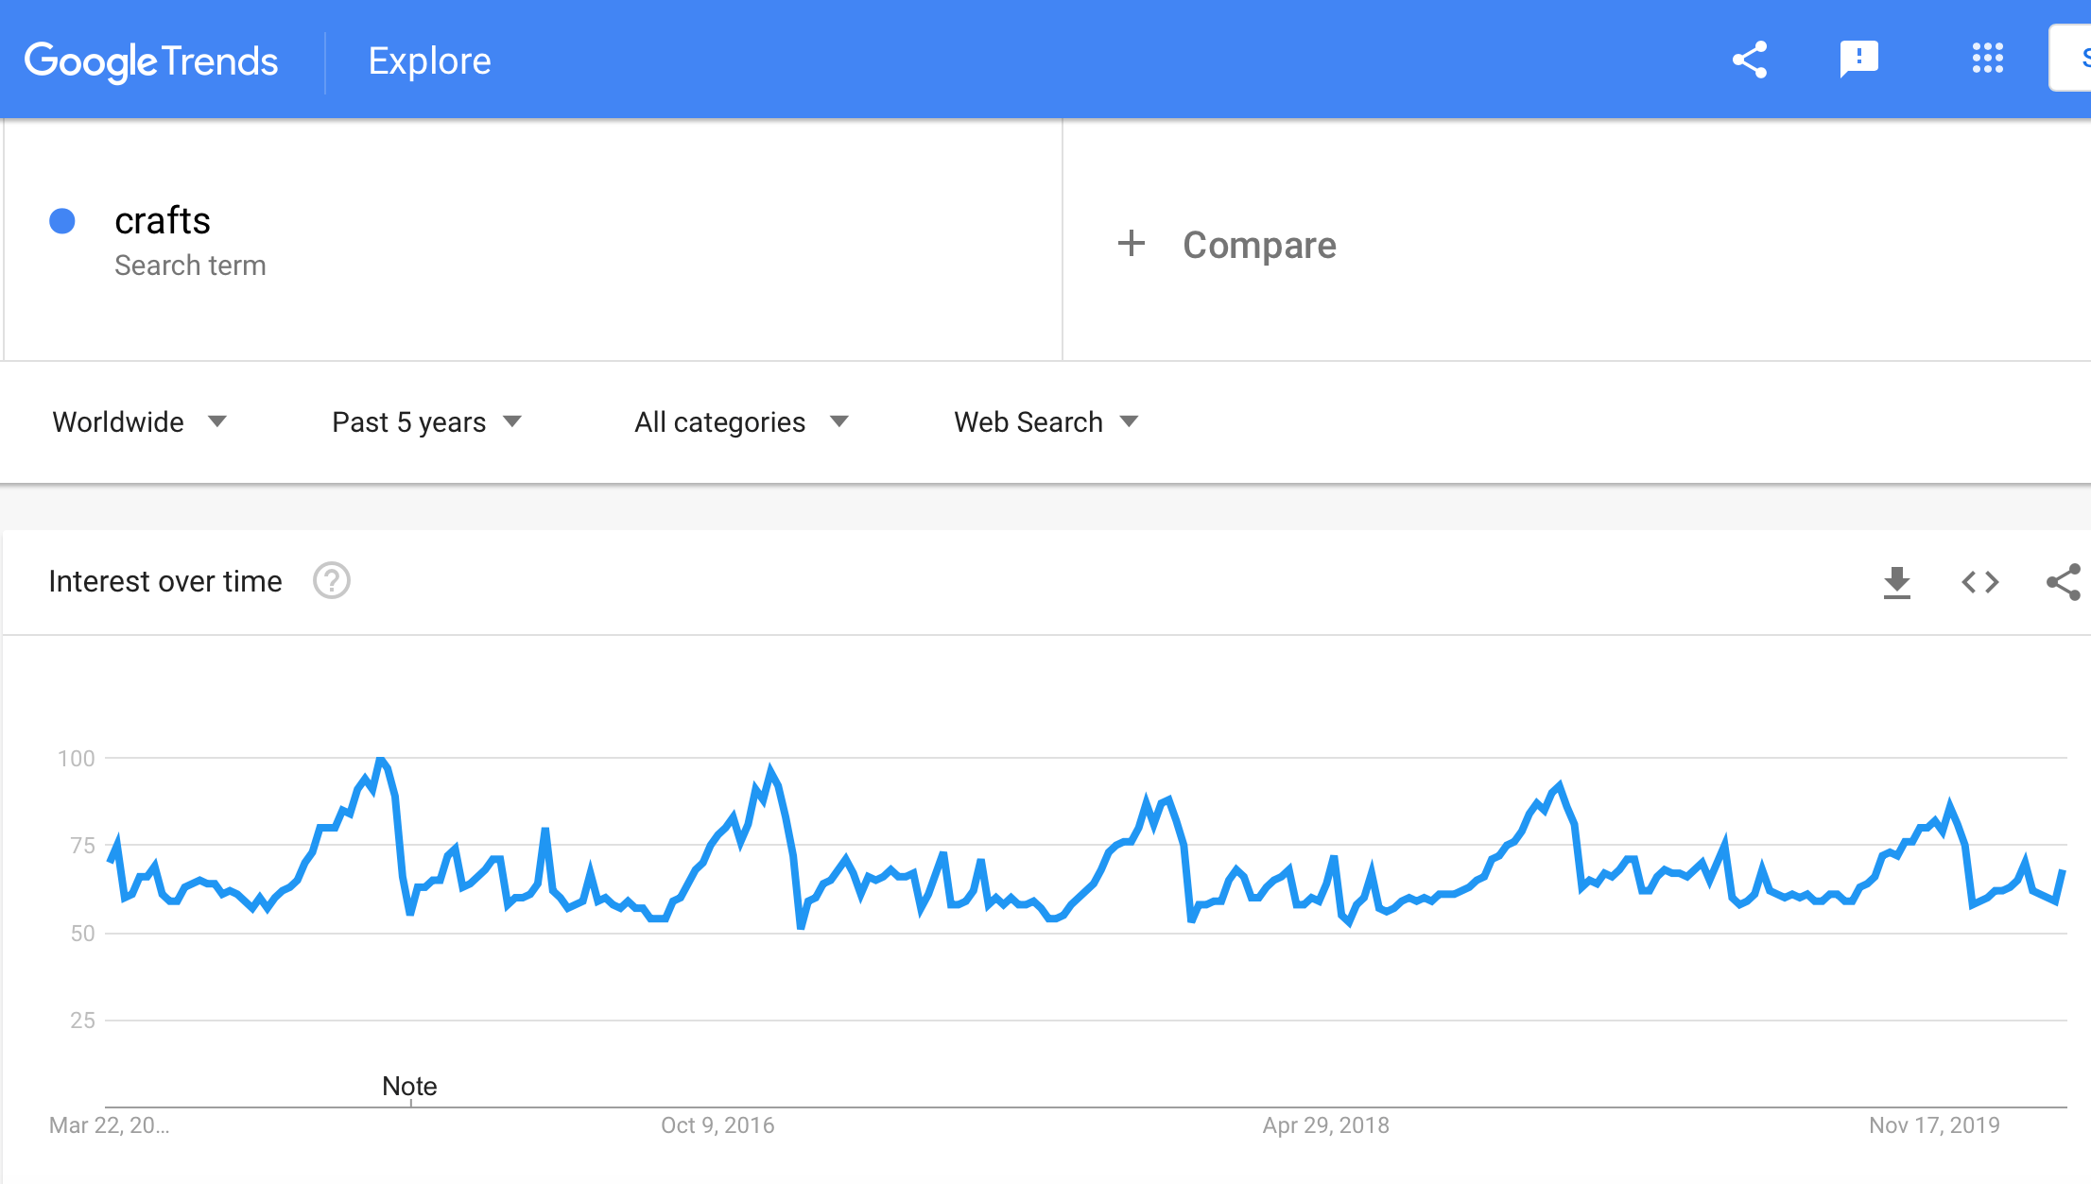2091x1184 pixels.
Task: Expand the All categories dropdown
Action: 742,422
